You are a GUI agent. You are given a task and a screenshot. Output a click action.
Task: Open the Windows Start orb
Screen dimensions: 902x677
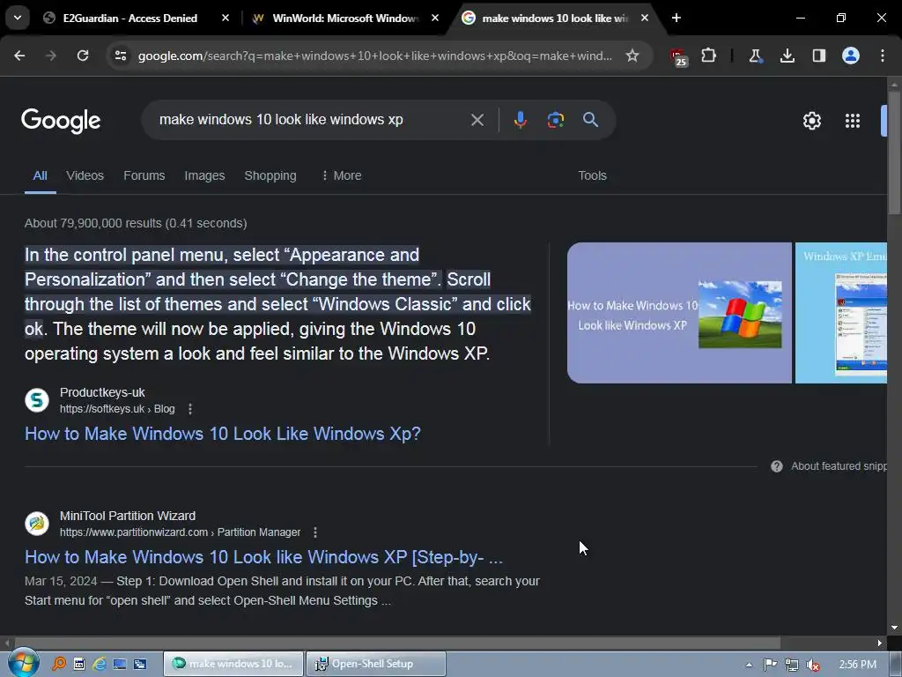(24, 663)
